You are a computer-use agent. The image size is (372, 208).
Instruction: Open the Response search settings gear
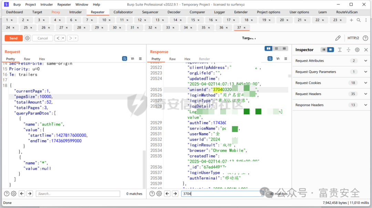(159, 194)
